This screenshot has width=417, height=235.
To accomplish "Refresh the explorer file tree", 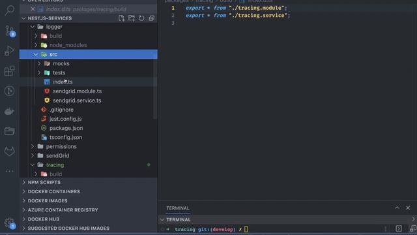I will [x=141, y=18].
